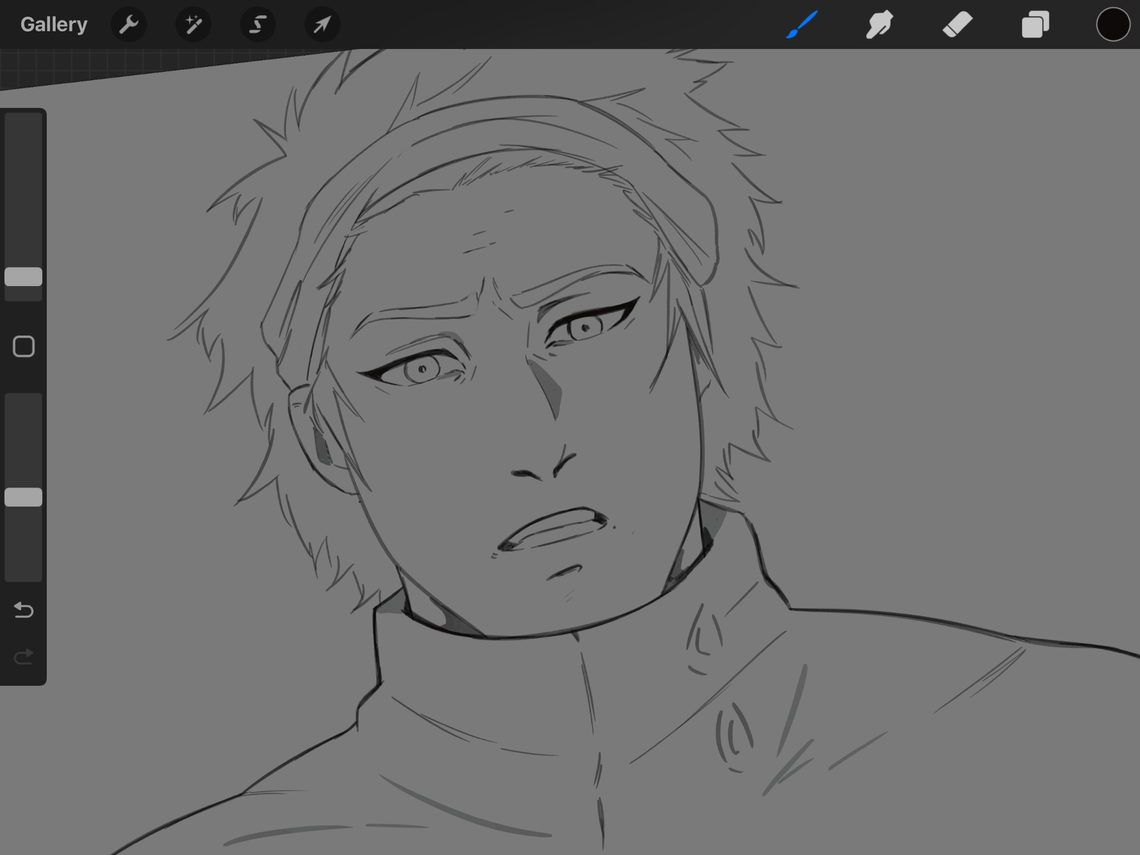This screenshot has width=1140, height=855.
Task: Open the Layers panel
Action: click(x=1035, y=25)
